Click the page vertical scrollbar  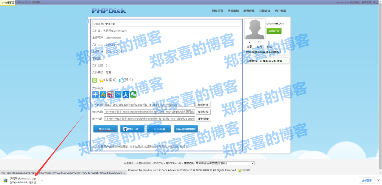point(380,87)
